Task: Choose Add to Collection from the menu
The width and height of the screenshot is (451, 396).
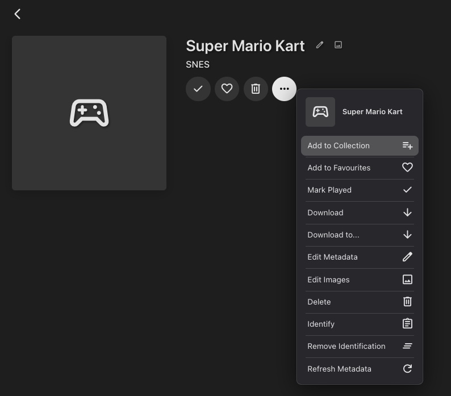Action: 360,145
